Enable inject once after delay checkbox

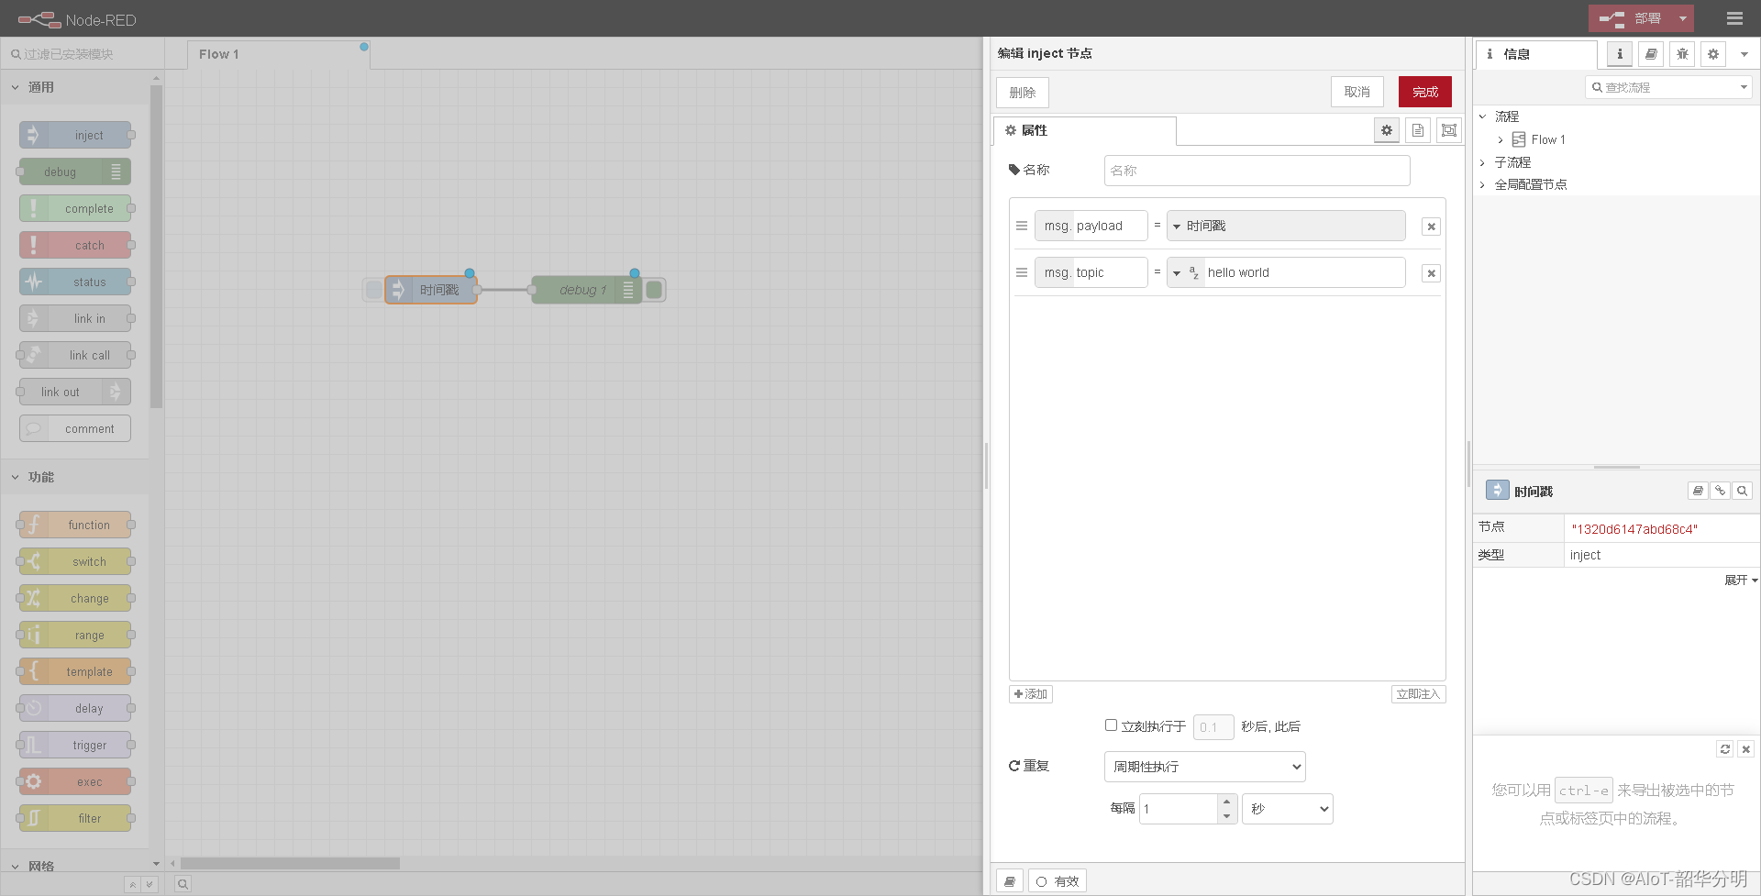pyautogui.click(x=1111, y=725)
